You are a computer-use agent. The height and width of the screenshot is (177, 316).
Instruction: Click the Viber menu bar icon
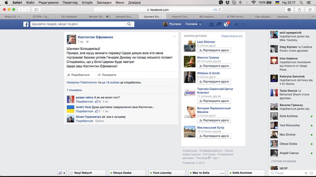[221, 3]
